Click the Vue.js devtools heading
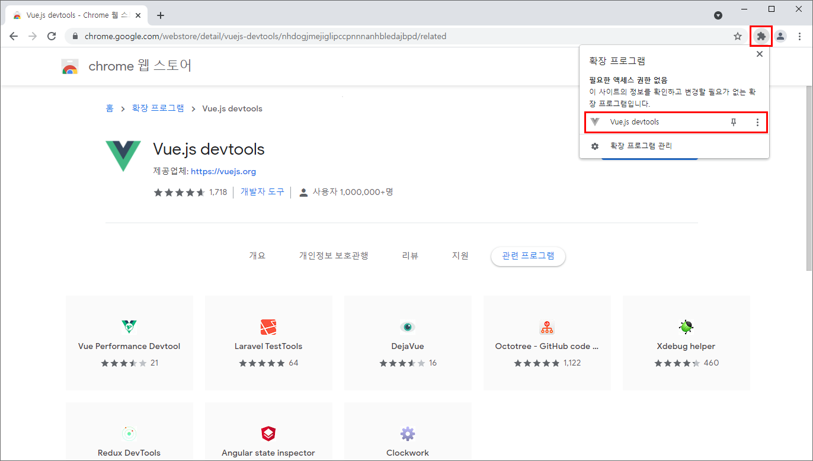Screen dimensions: 813x461 point(209,149)
